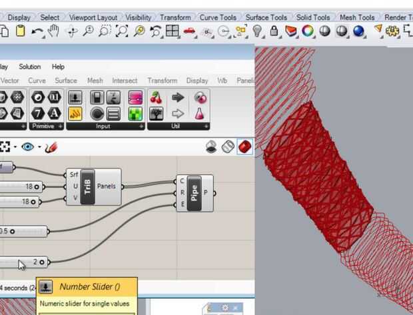The height and width of the screenshot is (315, 413).
Task: Click the red car icon
Action: (189, 31)
